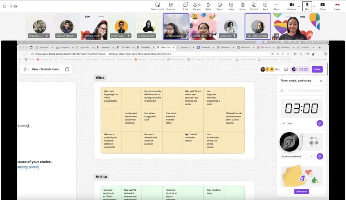Screen dimensions: 346x200
Task: Bookmark this page with star icon
Action: pos(288,54)
